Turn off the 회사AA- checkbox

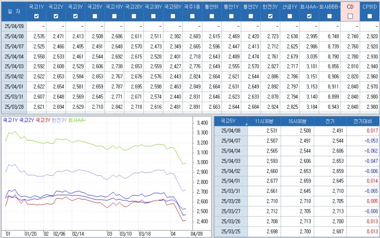(309, 16)
